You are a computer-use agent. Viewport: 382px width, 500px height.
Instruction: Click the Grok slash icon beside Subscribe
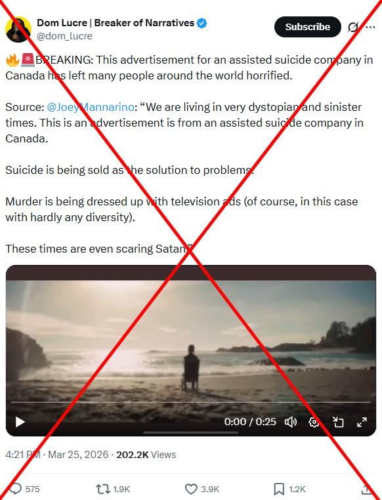(x=352, y=27)
